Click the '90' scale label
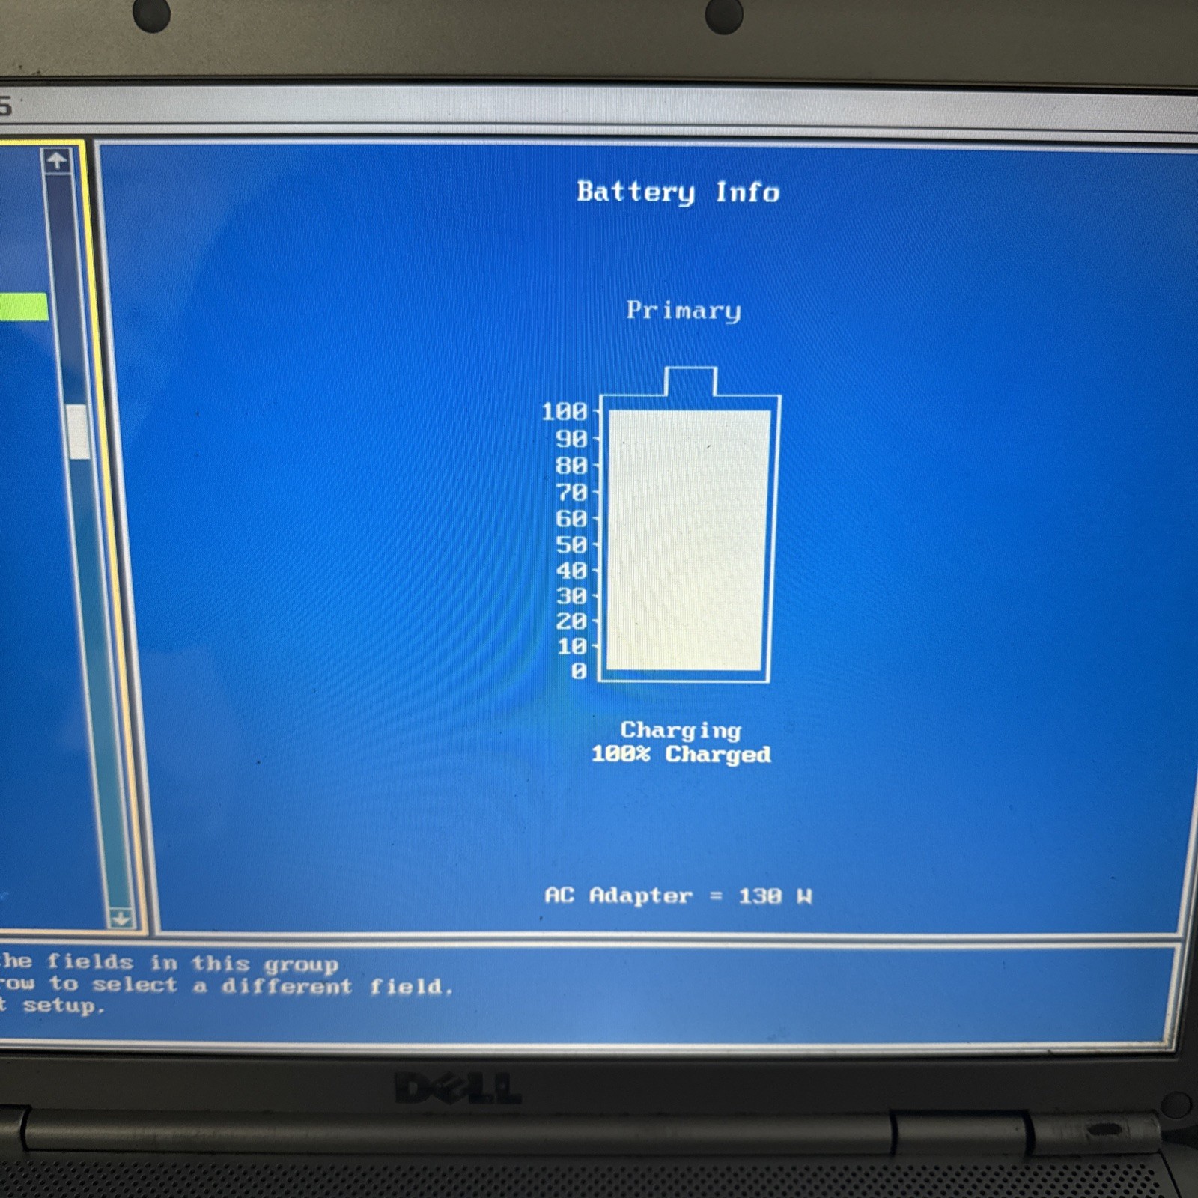 (571, 439)
